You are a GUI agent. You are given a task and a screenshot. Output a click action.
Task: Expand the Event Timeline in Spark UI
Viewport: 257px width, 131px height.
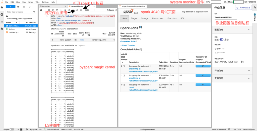(128, 45)
